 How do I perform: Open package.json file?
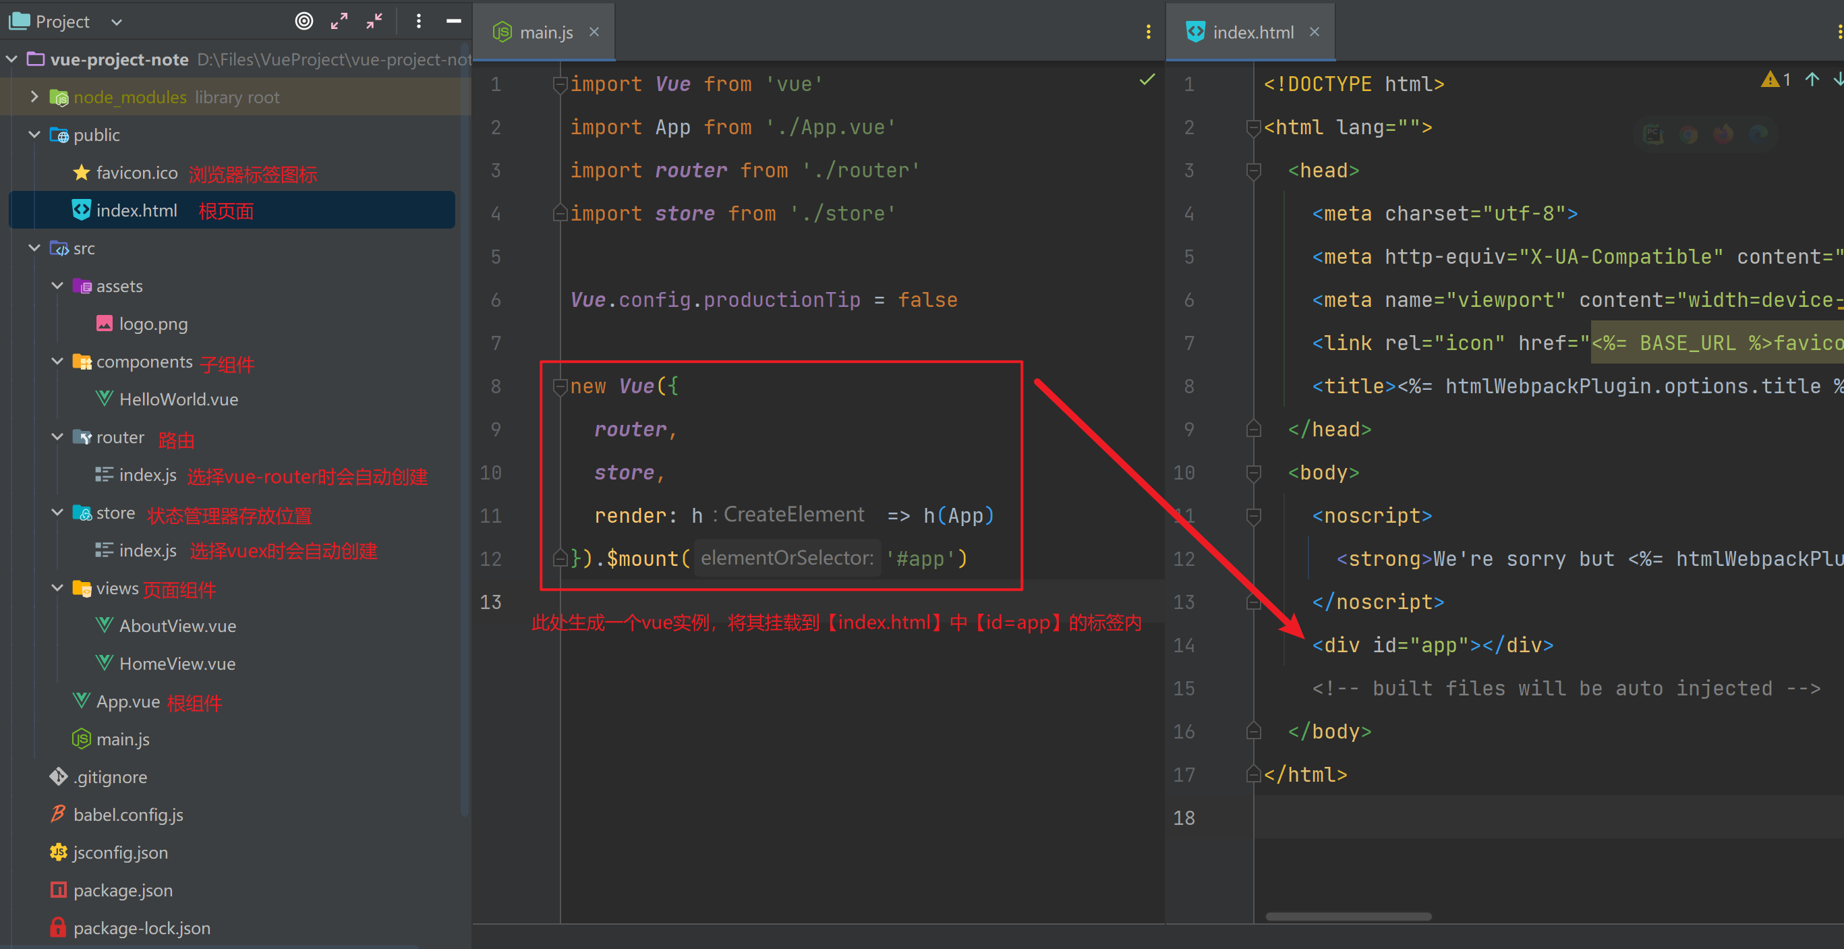(122, 890)
